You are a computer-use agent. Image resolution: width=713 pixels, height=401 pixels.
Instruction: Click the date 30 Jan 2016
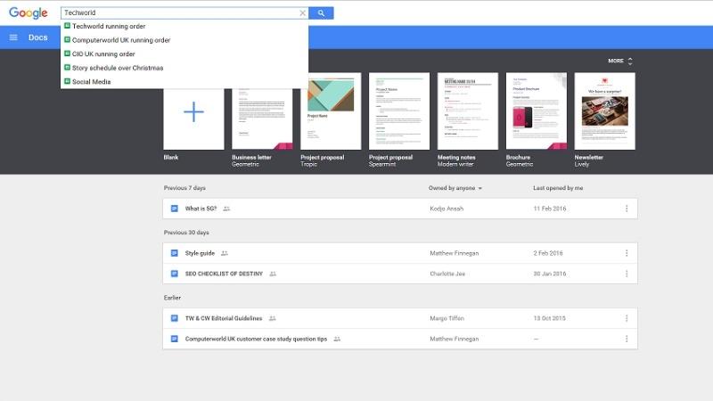550,274
